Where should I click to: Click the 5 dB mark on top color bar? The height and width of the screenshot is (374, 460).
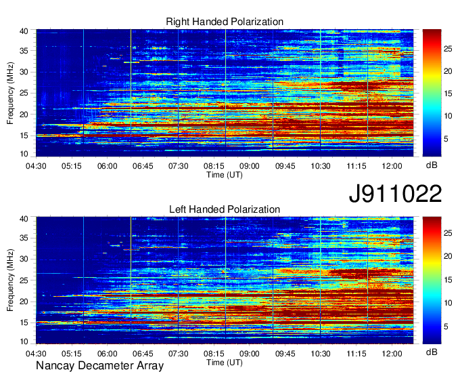[x=446, y=139]
